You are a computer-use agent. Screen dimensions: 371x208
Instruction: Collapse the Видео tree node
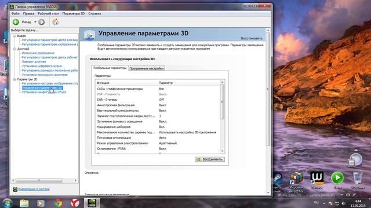(x=14, y=36)
